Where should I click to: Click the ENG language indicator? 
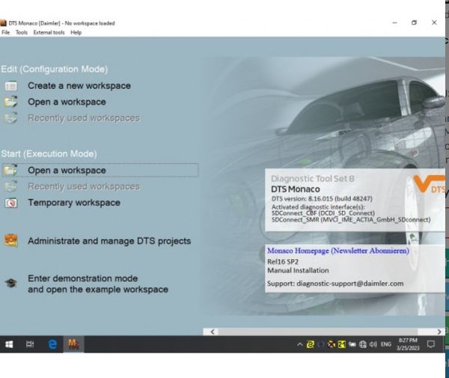(385, 344)
